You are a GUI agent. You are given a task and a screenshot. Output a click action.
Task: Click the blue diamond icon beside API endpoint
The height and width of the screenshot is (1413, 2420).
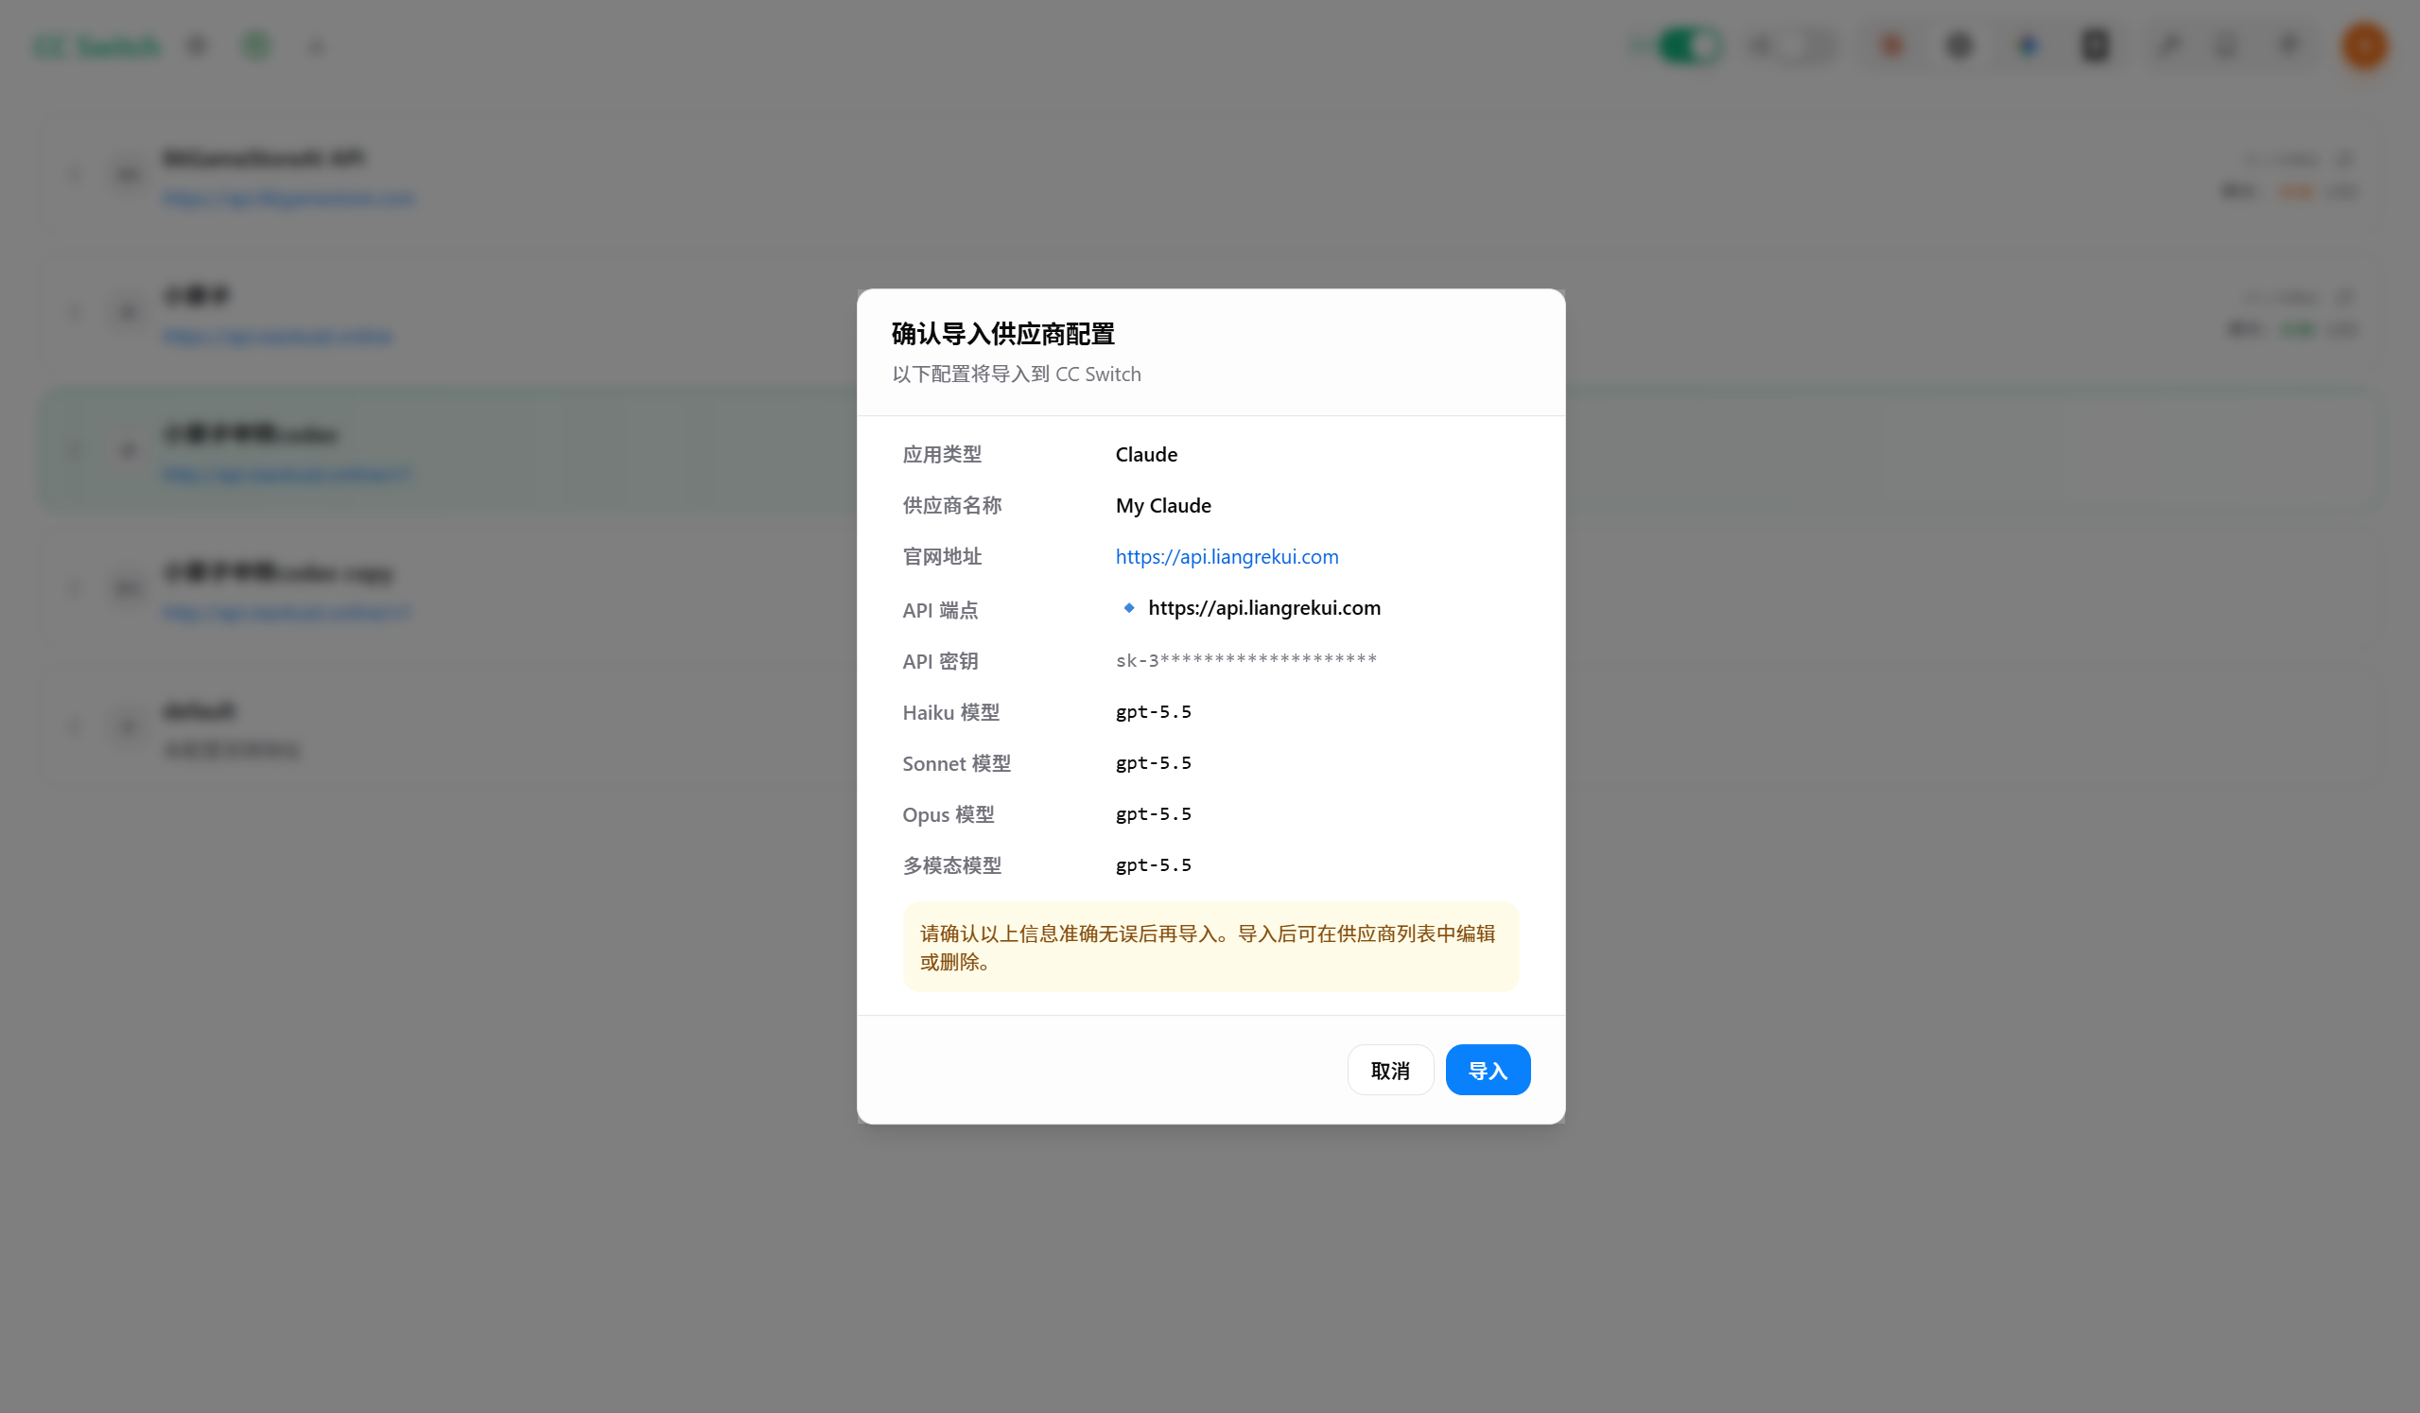pos(1129,607)
